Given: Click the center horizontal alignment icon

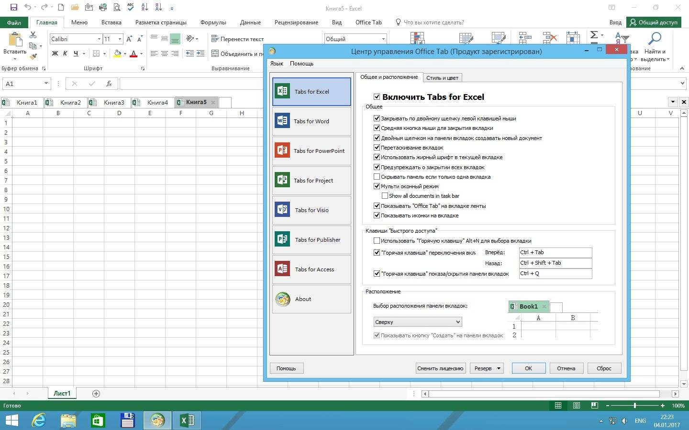Looking at the screenshot, I should (x=164, y=54).
